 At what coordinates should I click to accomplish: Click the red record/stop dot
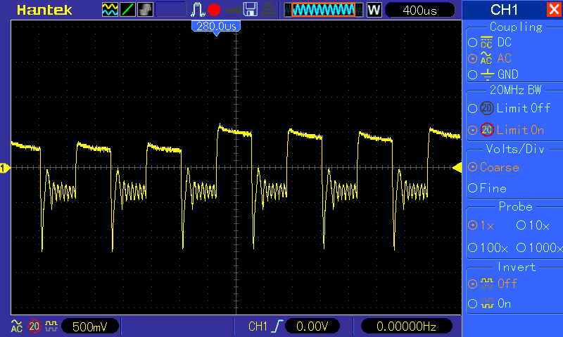[214, 10]
